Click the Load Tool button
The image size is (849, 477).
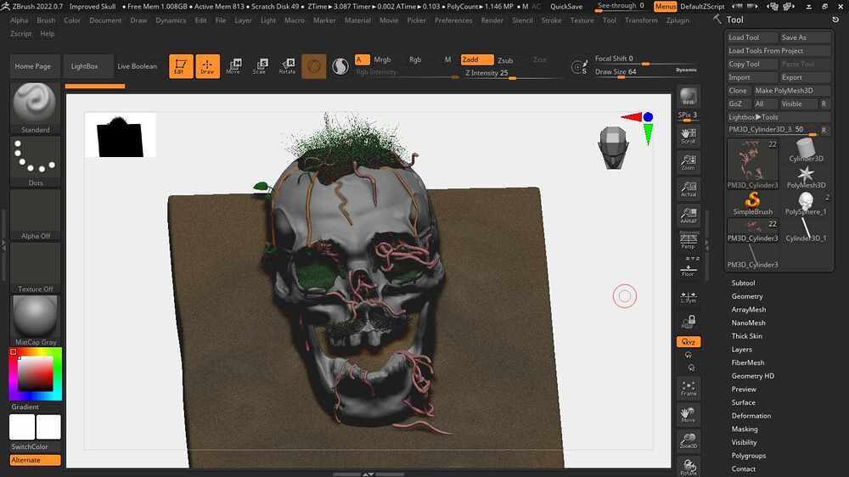tap(751, 37)
